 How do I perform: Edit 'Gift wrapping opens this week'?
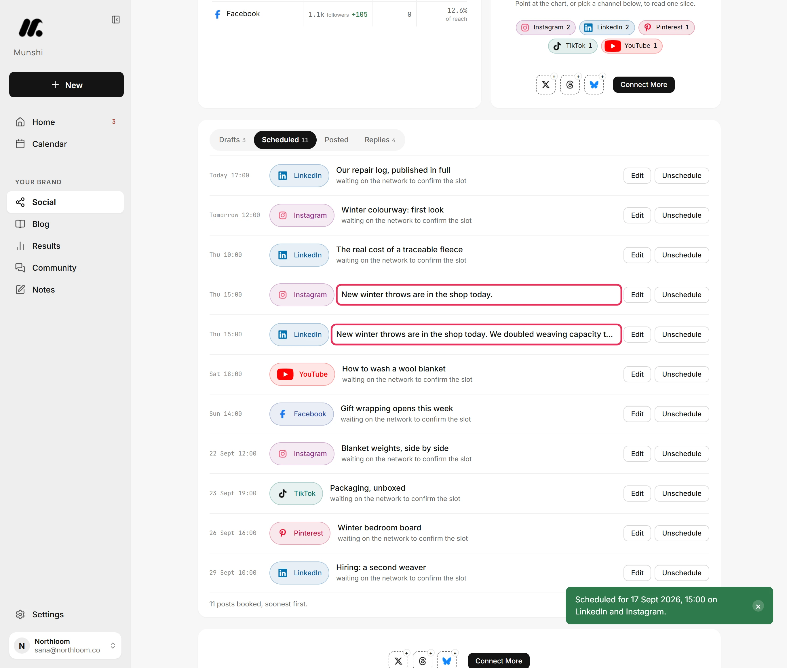[637, 414]
